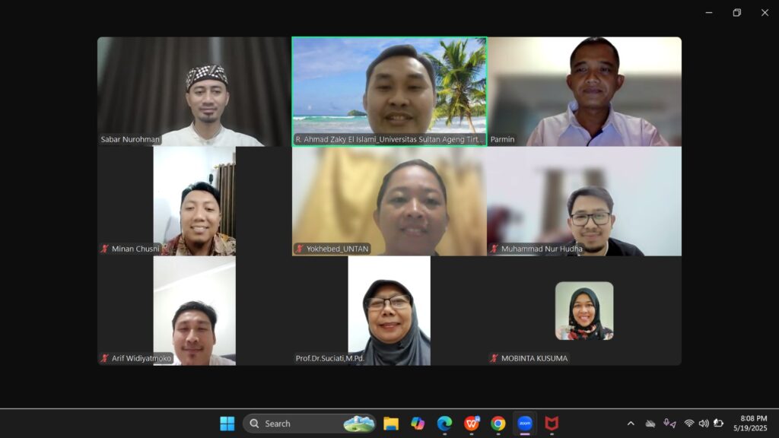Screen dimensions: 779x438
Task: Open the volume speaker tray icon
Action: (704, 424)
